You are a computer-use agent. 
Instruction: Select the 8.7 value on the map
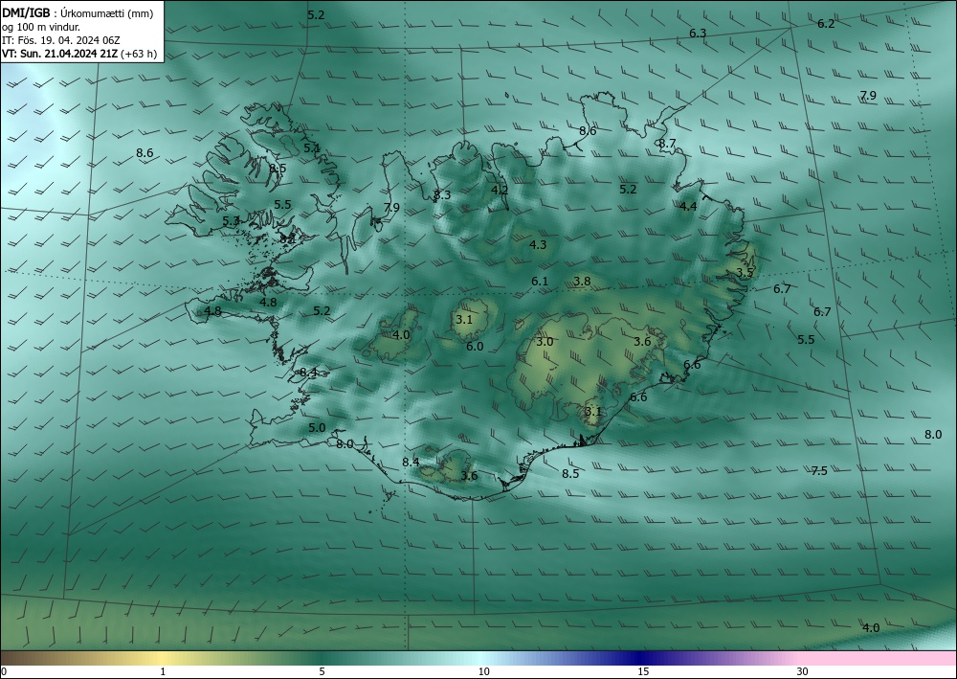pos(667,144)
